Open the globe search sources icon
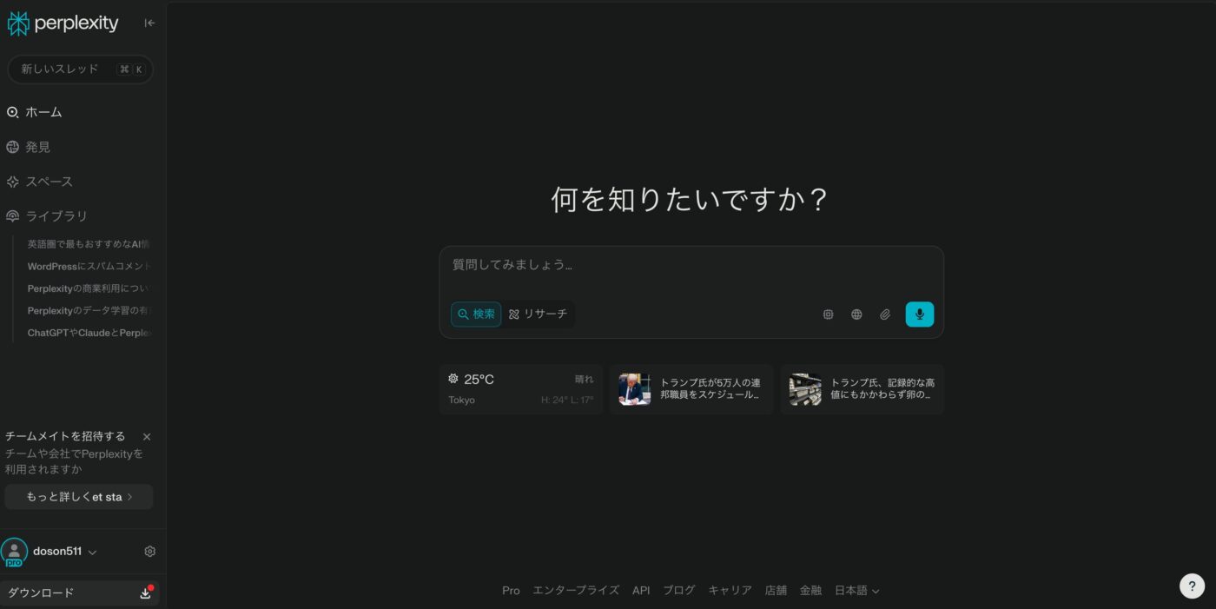 (x=856, y=314)
